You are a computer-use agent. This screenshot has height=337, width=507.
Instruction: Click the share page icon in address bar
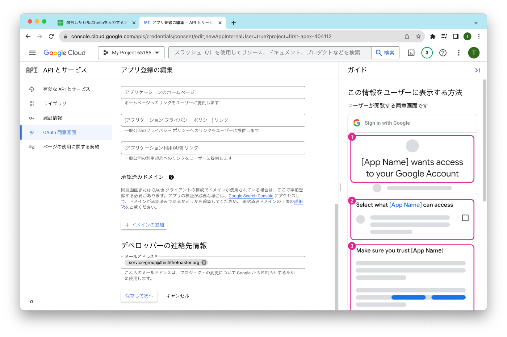[x=407, y=36]
